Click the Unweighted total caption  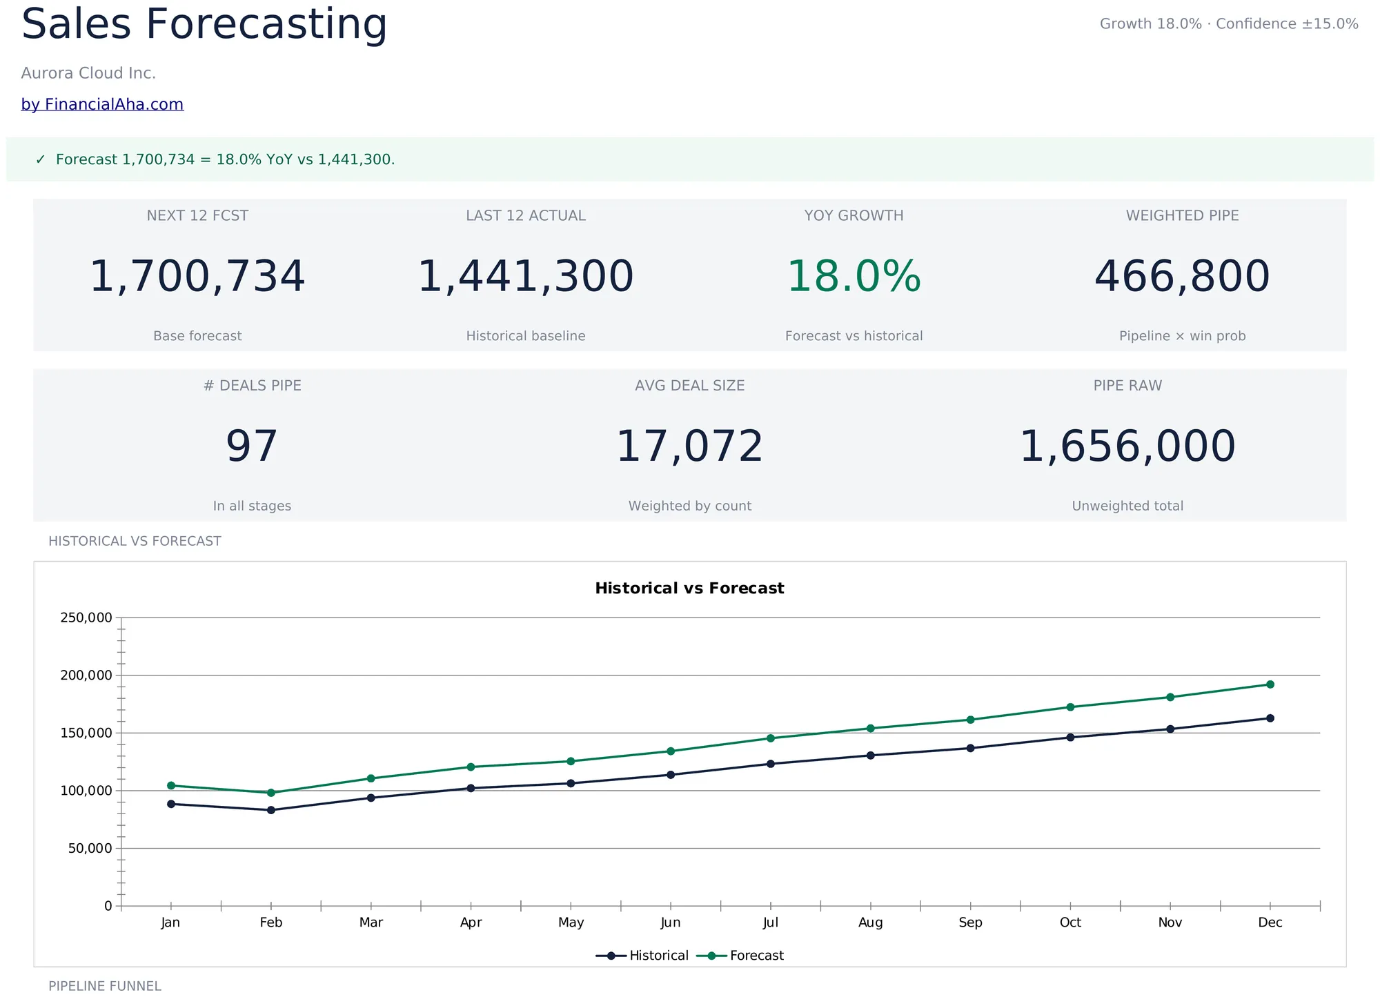(x=1127, y=506)
